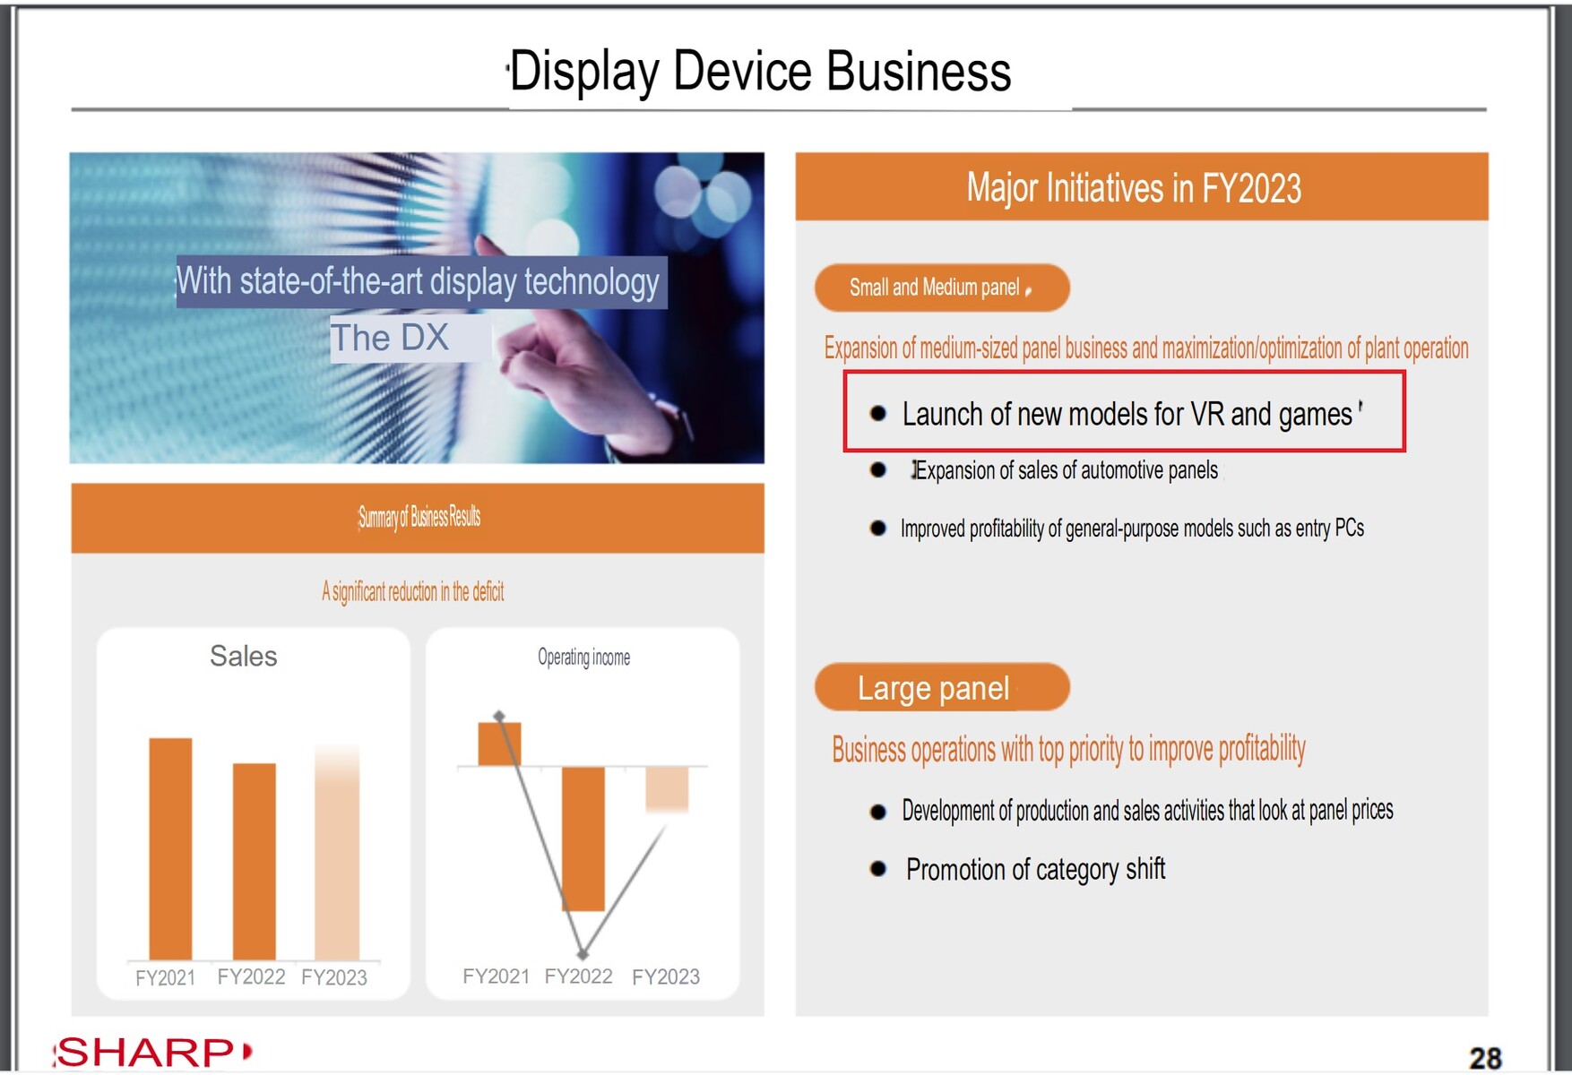Click the faded FY2023 bar in Sales chart
This screenshot has width=1572, height=1075.
point(337,853)
